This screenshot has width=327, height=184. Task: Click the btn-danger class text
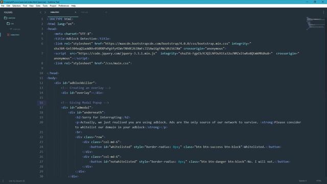click(x=217, y=162)
